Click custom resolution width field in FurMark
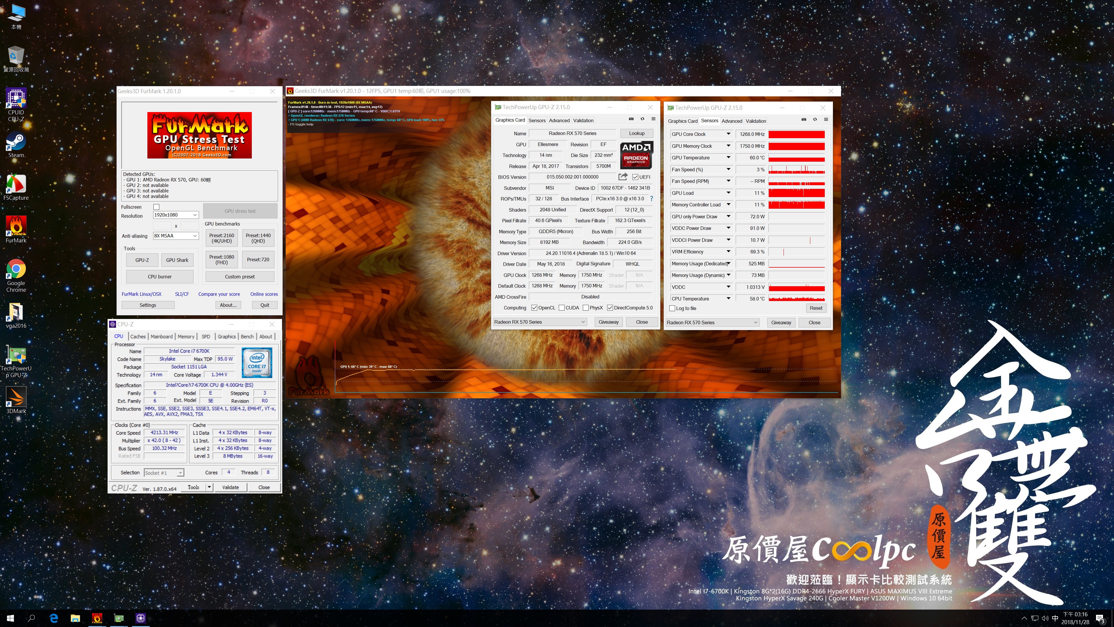1114x627 pixels. point(162,226)
